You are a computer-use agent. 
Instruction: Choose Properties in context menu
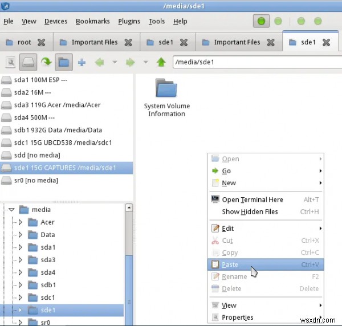point(266,317)
